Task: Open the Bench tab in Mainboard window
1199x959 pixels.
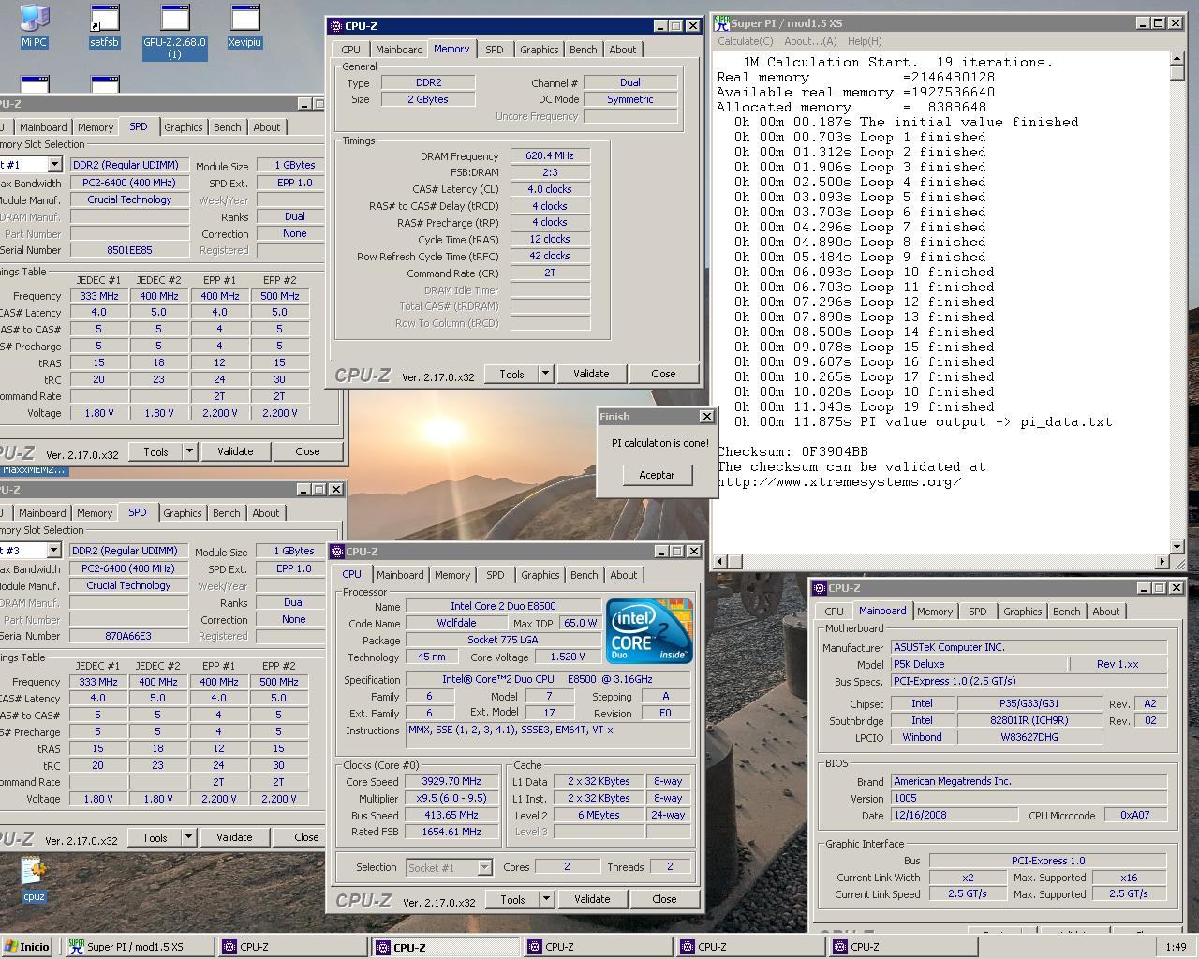Action: coord(1066,612)
